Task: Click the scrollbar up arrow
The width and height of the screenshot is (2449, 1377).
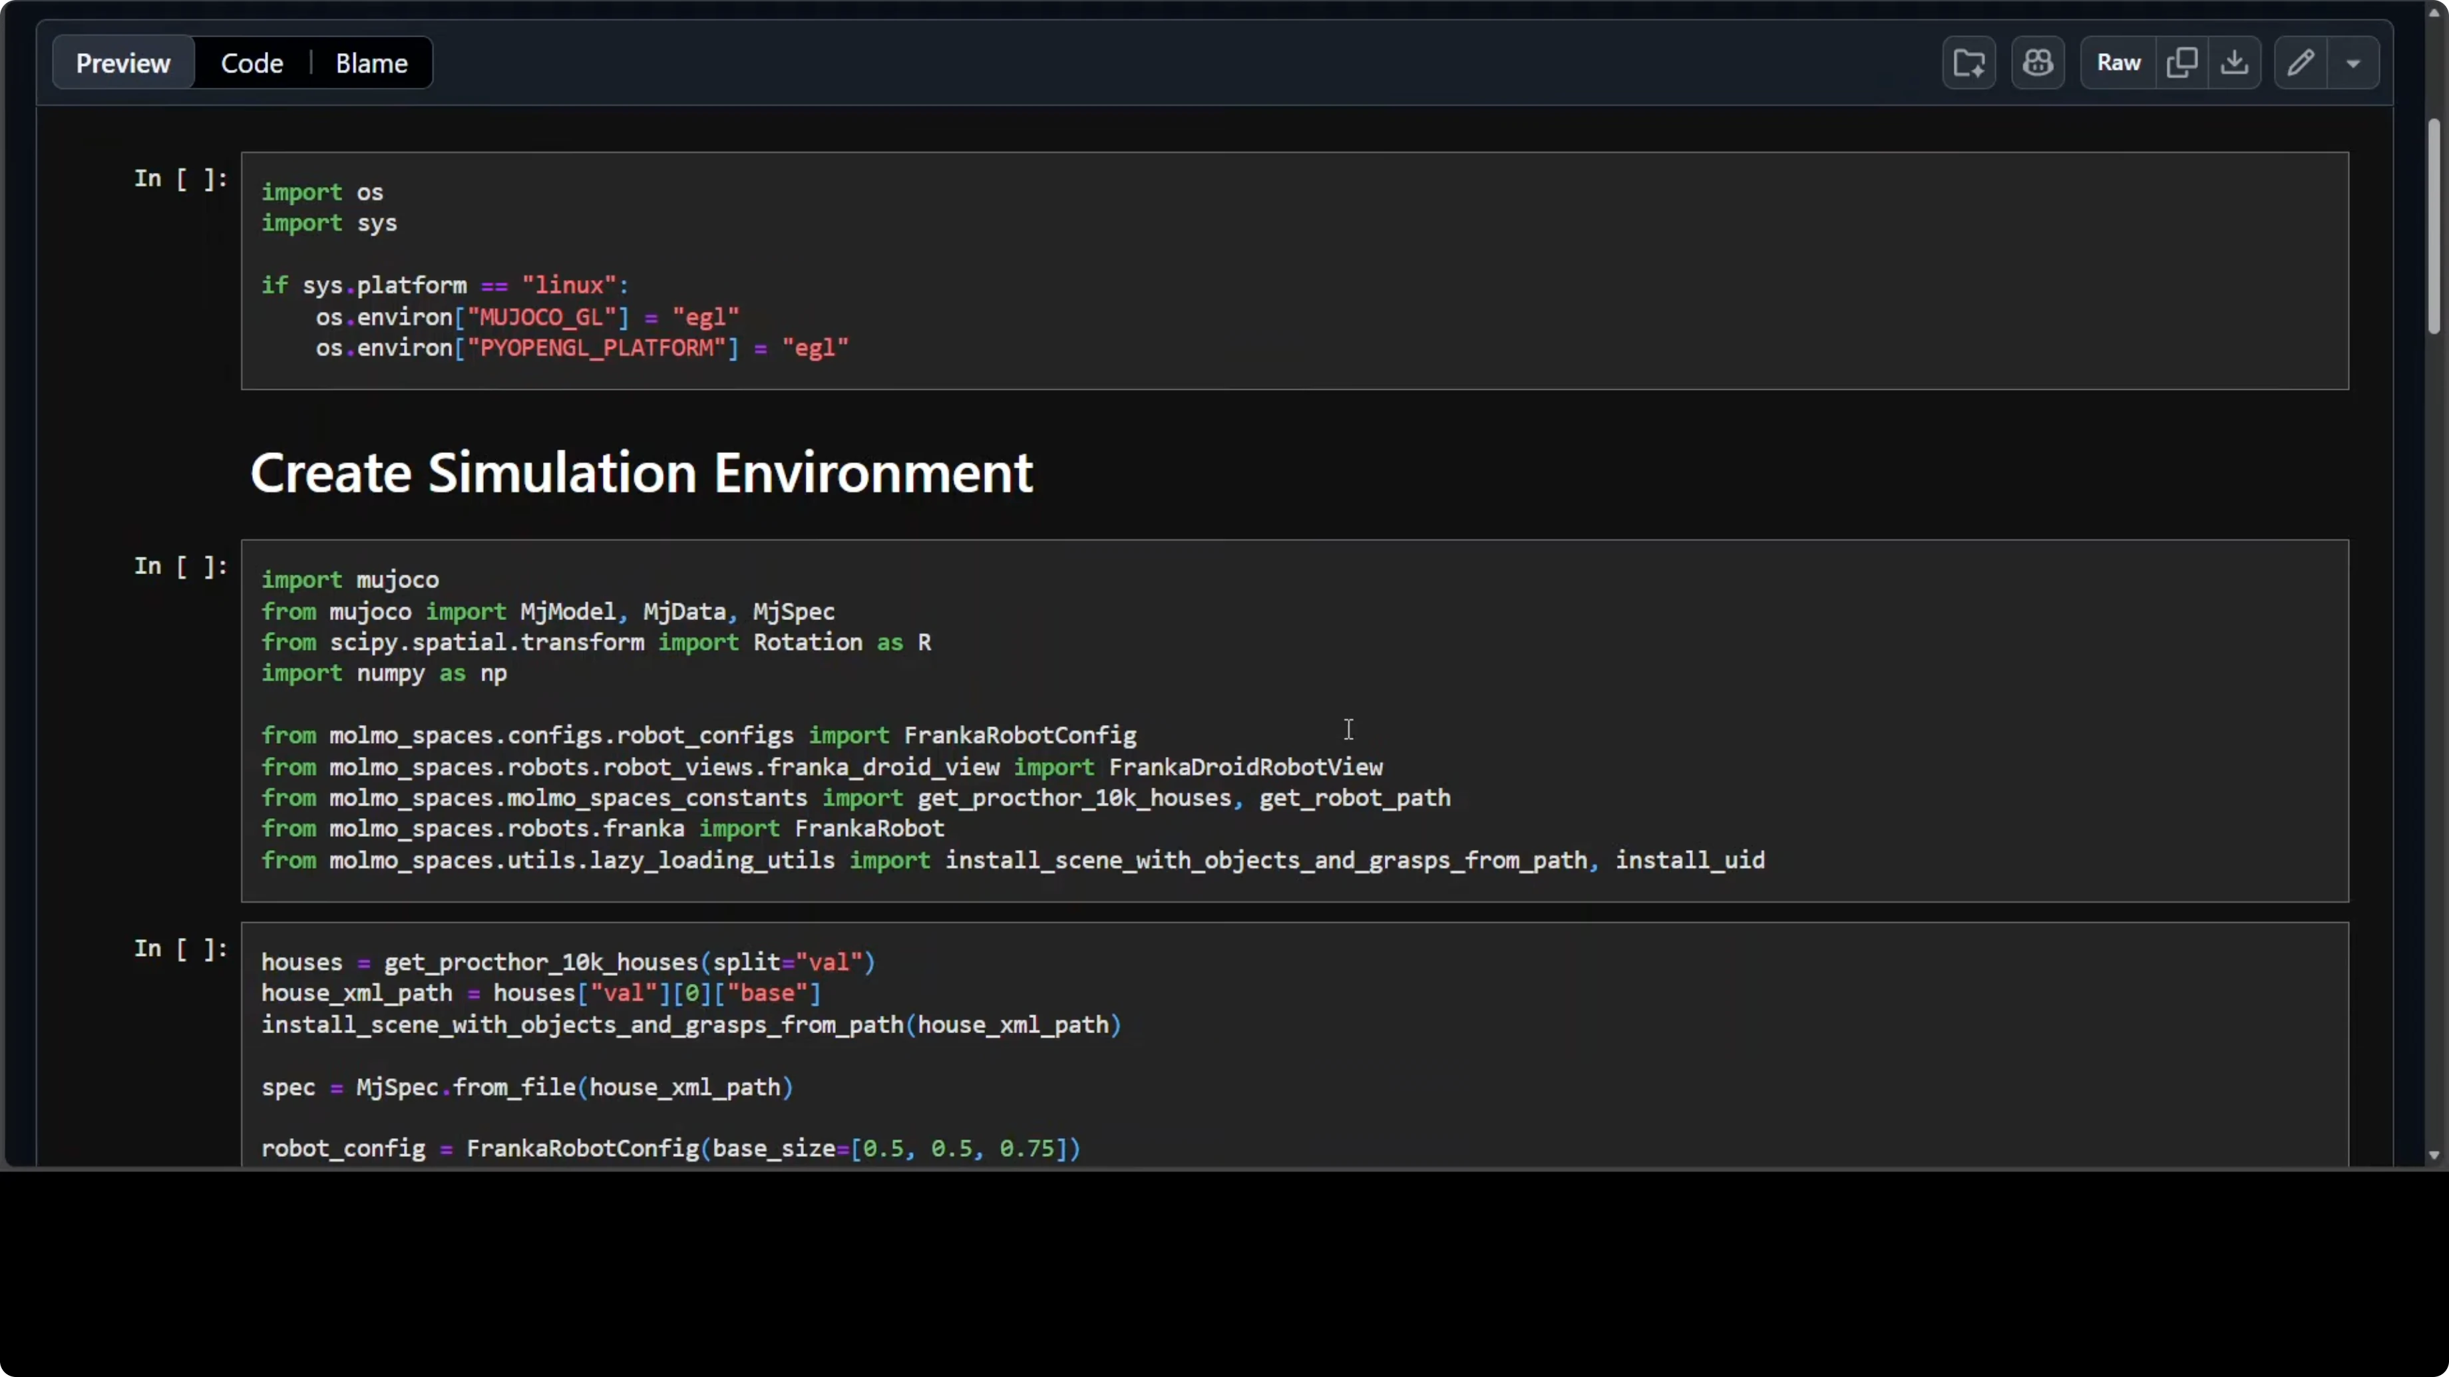Action: (2434, 11)
